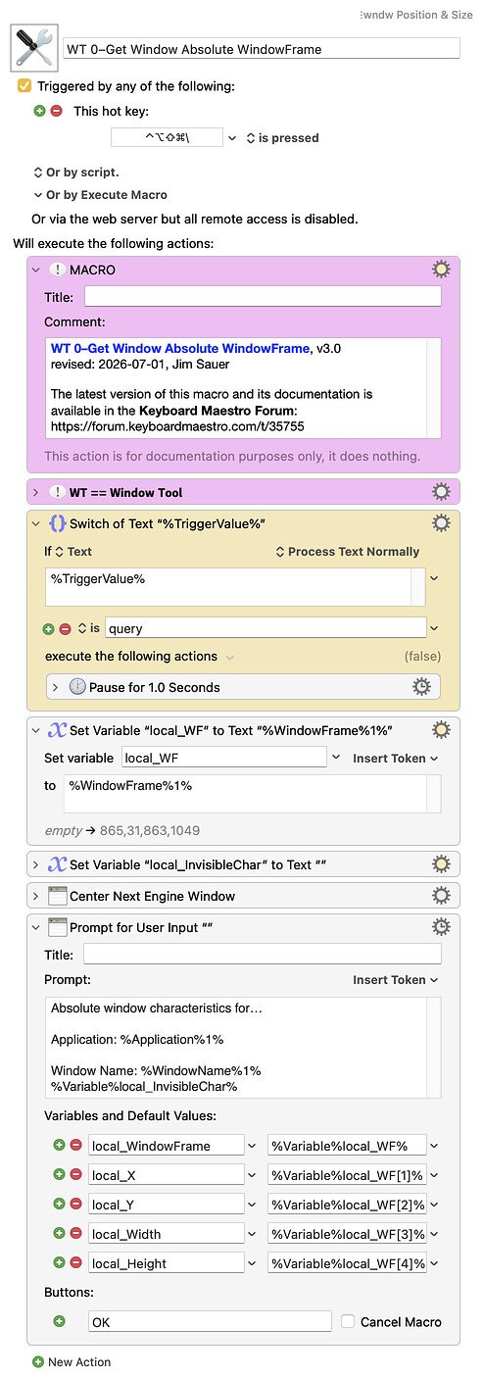Expand the Center Next Engine Window action
The height and width of the screenshot is (1378, 483).
click(36, 896)
